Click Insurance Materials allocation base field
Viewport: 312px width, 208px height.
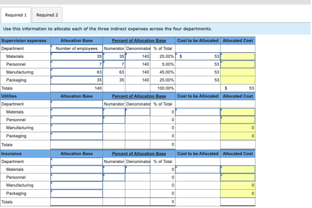click(x=77, y=170)
